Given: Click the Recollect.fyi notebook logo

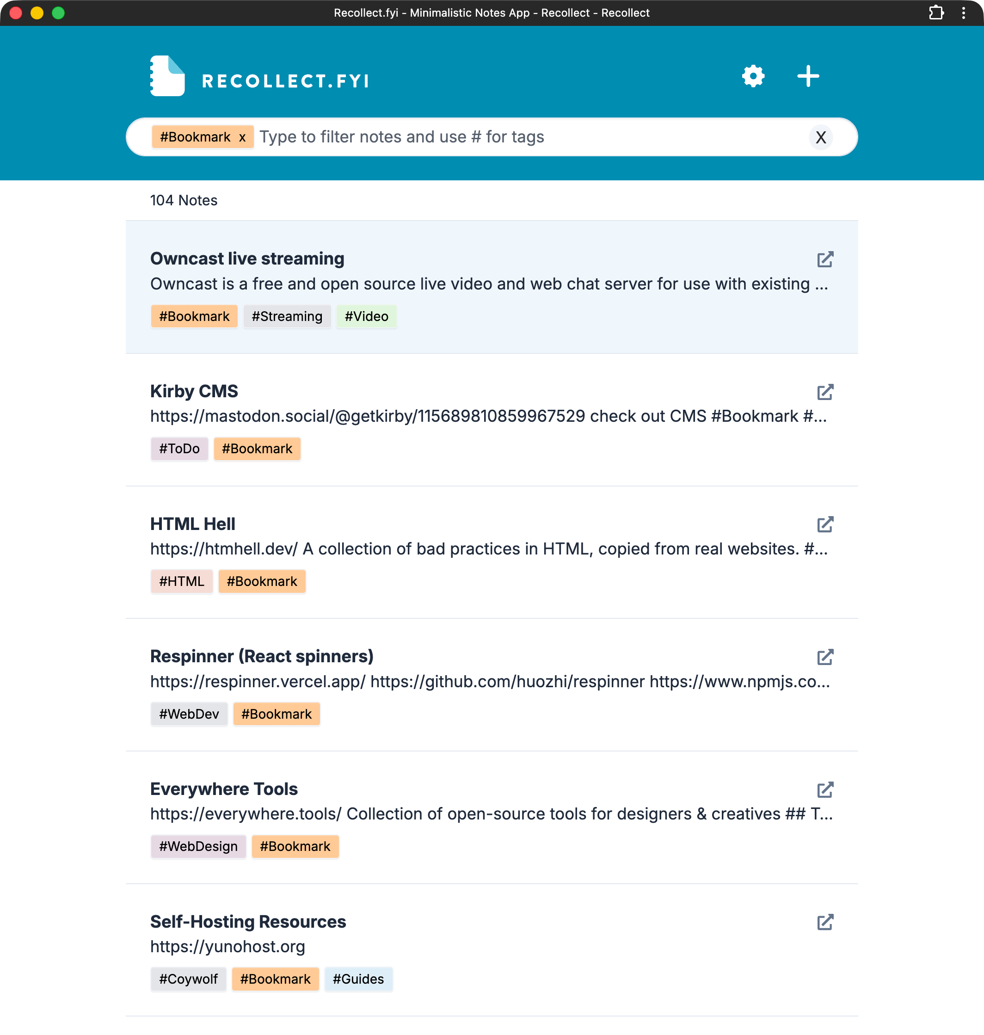Looking at the screenshot, I should click(167, 75).
